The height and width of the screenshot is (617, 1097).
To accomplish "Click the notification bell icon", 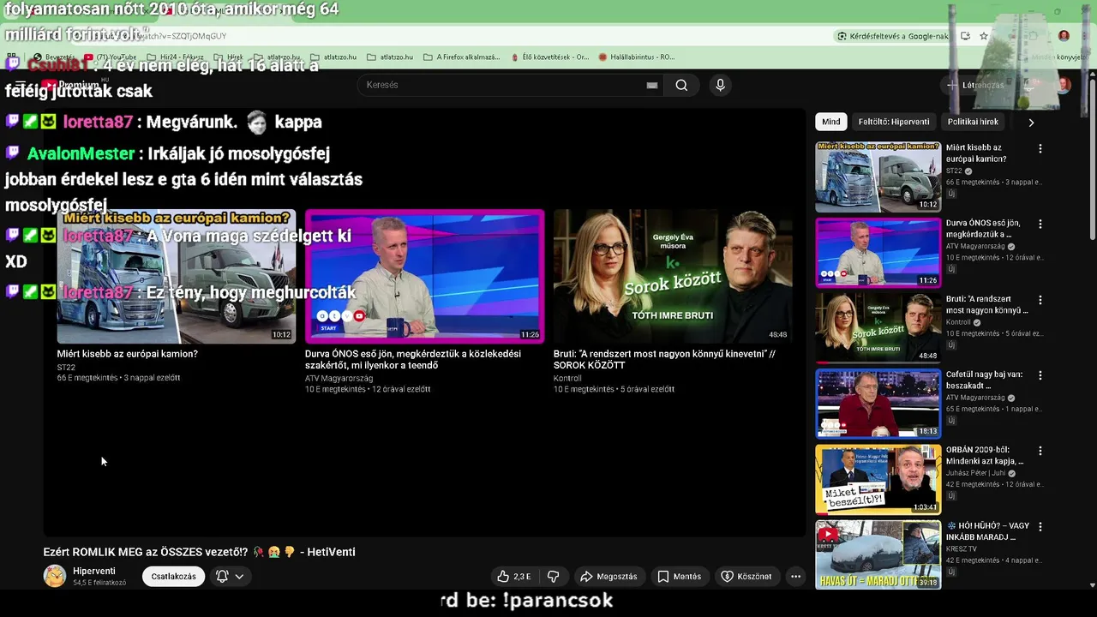I will click(222, 577).
